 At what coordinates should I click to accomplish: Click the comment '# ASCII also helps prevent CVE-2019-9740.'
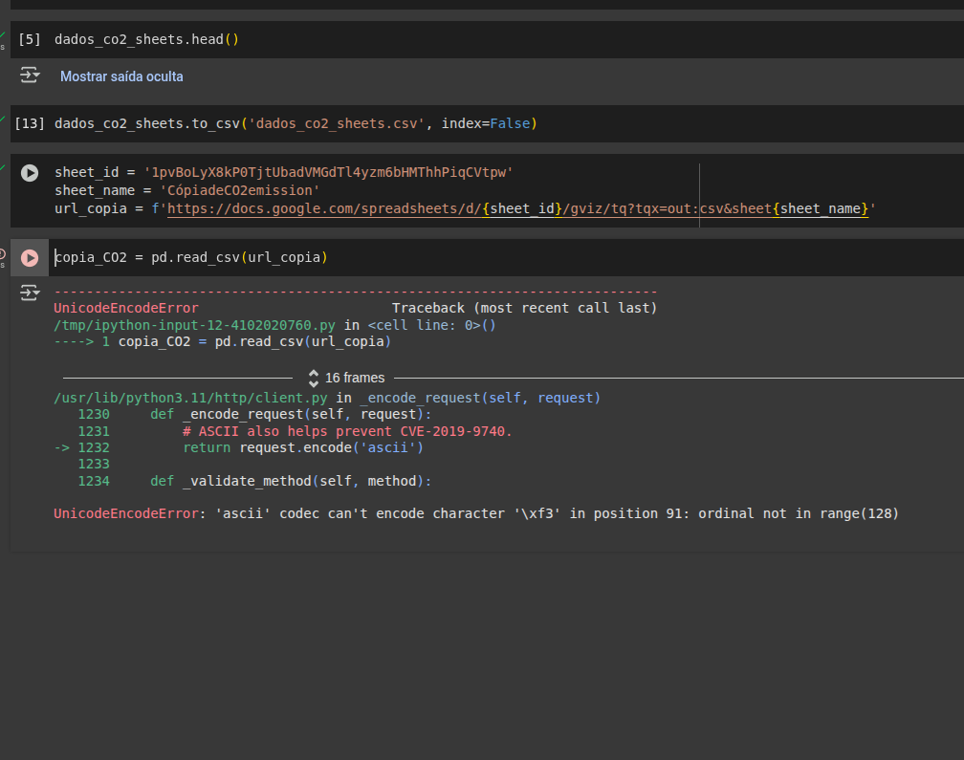pos(347,431)
